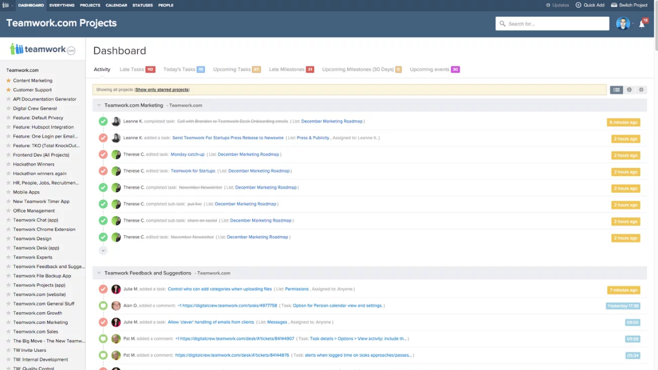This screenshot has width=658, height=370.
Task: Click the Switch Project briefcase icon
Action: 614,5
